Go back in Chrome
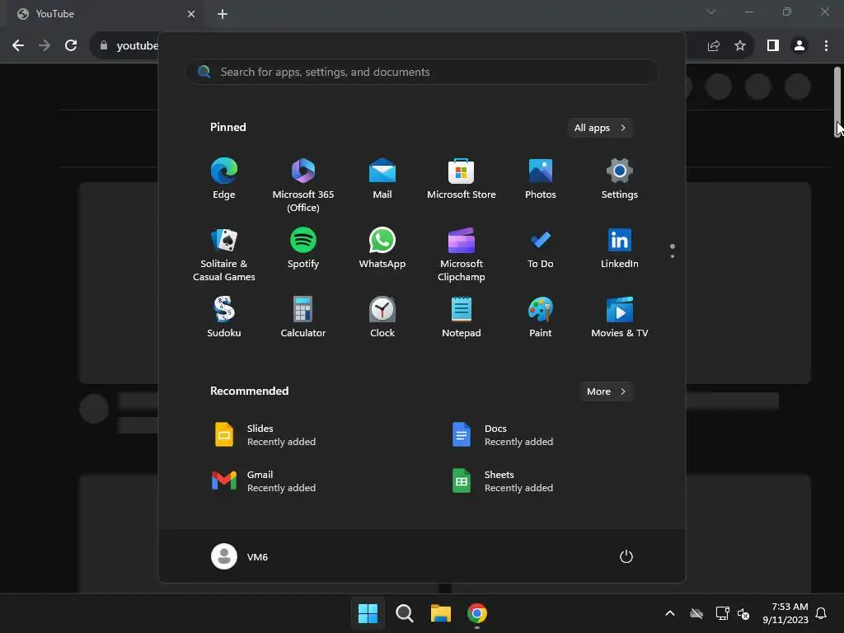The width and height of the screenshot is (844, 633). coord(18,46)
